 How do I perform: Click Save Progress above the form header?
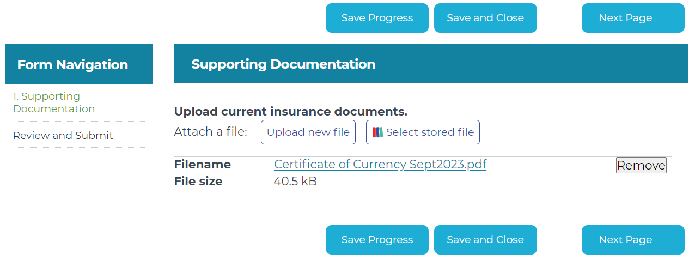coord(377,18)
